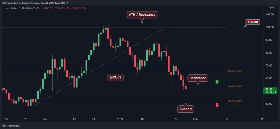Click the green up arrow marker
This screenshot has height=129, width=280.
point(217,81)
